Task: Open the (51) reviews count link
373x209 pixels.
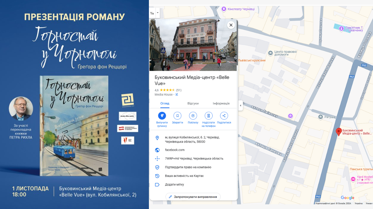Action: 179,90
